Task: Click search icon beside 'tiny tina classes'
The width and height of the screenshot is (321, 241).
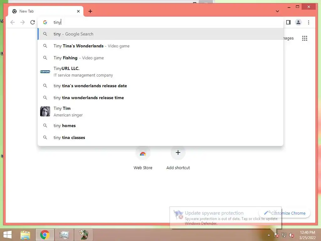Action: click(45, 137)
